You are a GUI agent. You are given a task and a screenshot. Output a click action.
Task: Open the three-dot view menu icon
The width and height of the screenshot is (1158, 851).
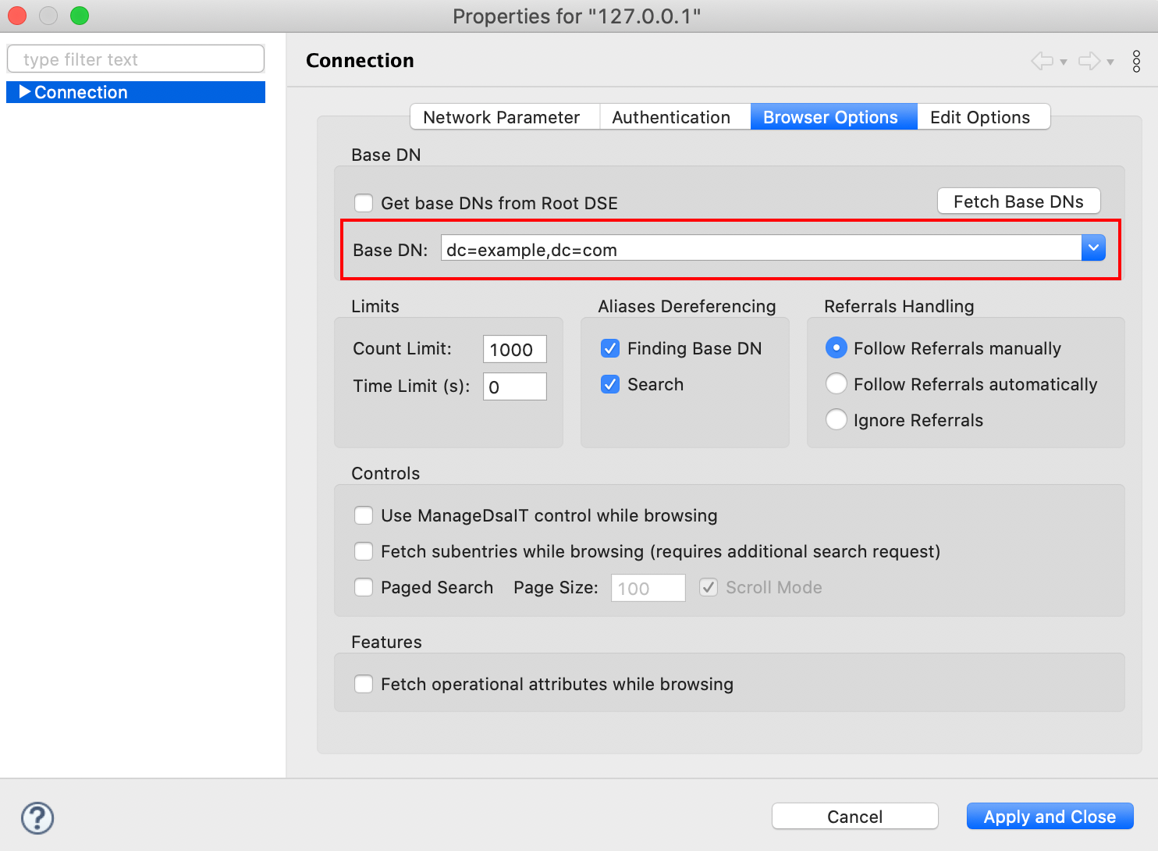pyautogui.click(x=1136, y=62)
